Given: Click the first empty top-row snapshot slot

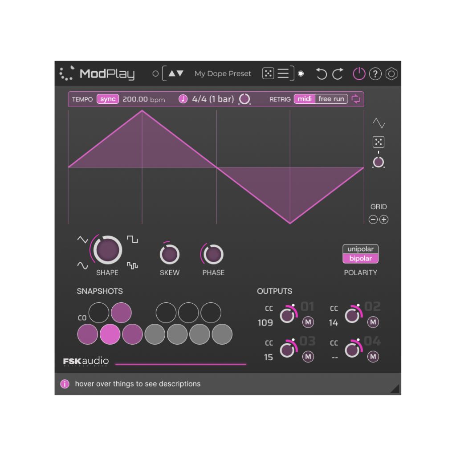Looking at the screenshot, I should (99, 313).
